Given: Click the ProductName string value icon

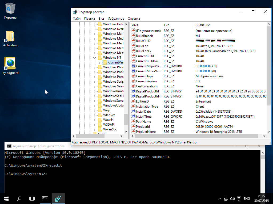Looking at the screenshot, I should click(133, 131).
